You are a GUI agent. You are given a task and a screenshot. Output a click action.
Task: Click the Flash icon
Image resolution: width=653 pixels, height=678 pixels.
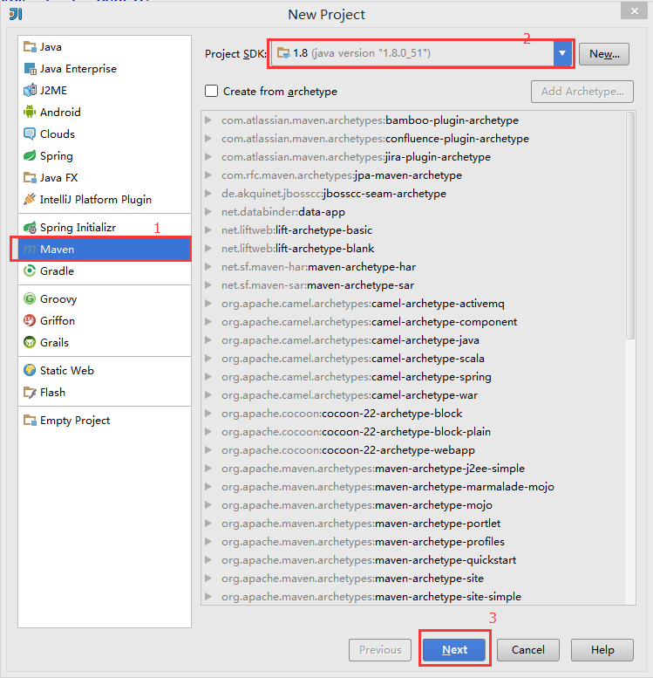(30, 392)
